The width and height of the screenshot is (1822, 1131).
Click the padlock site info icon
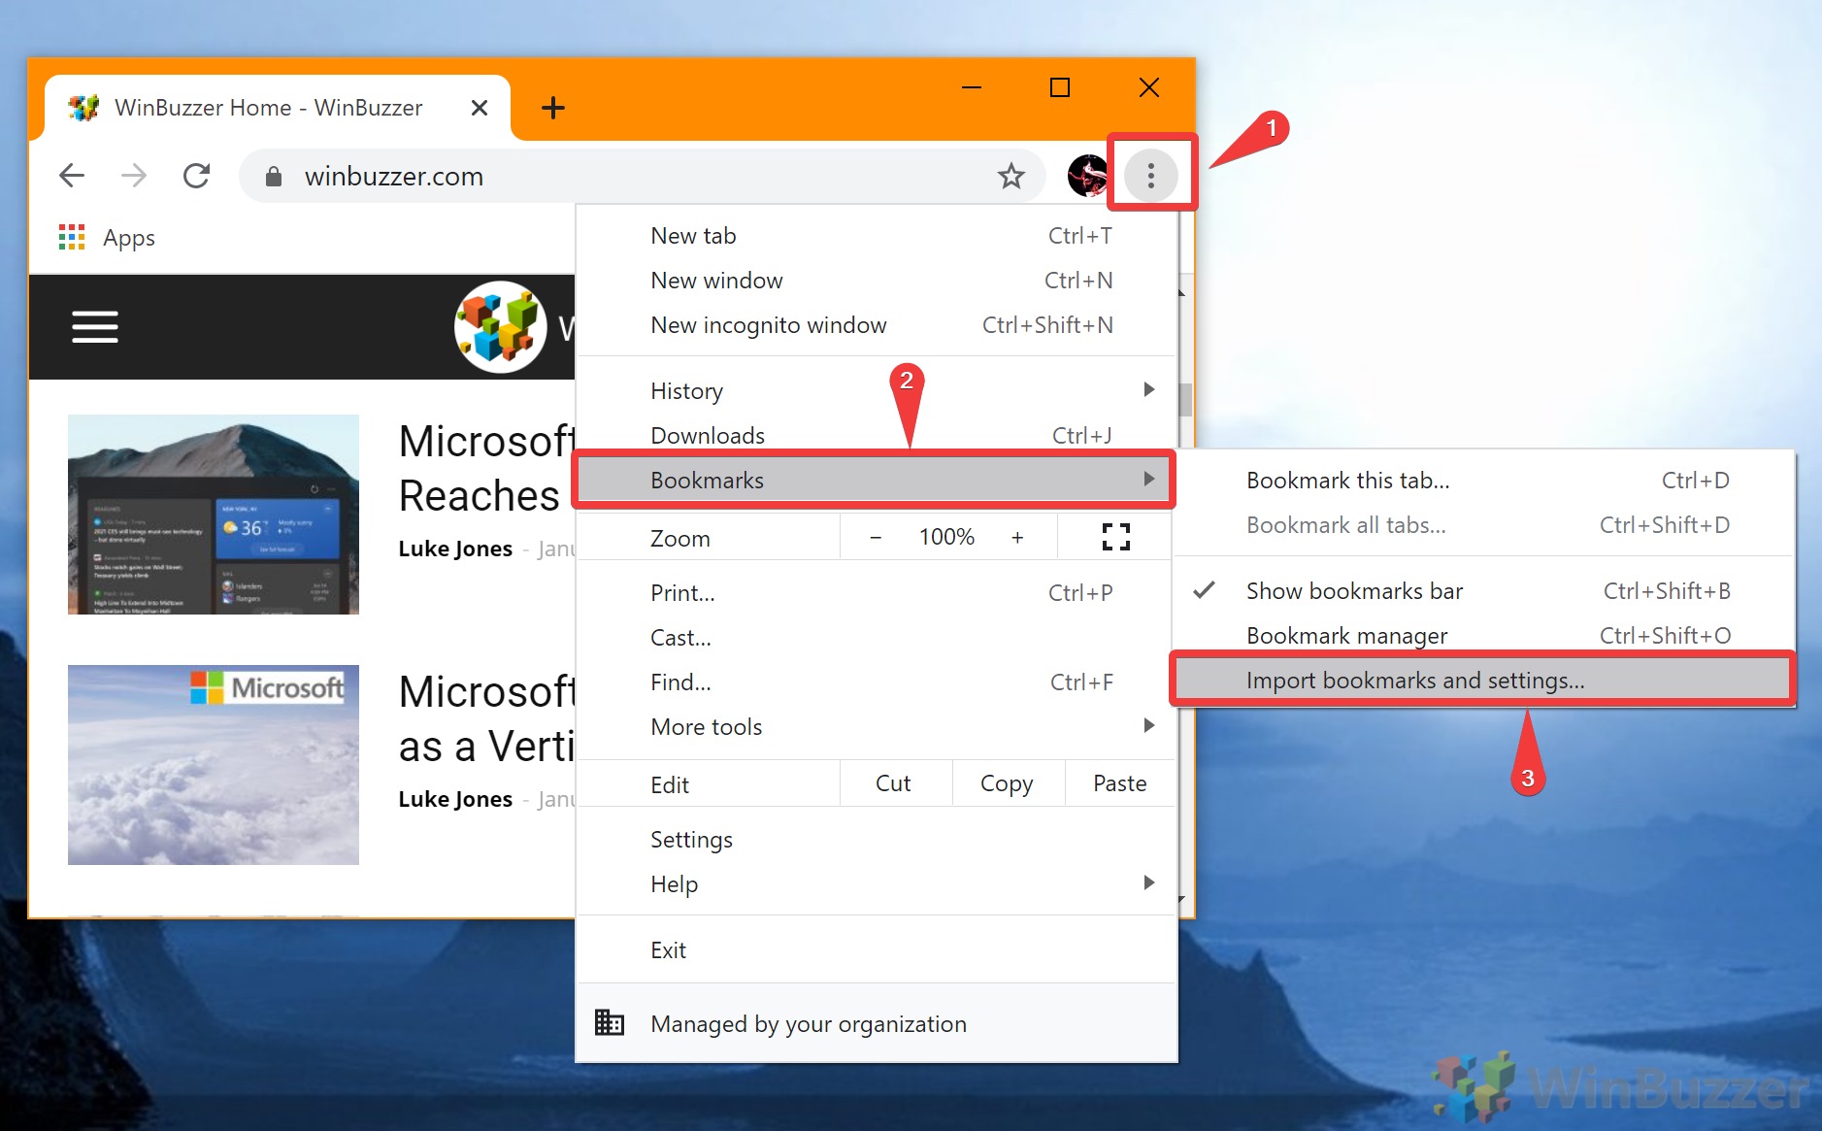click(274, 176)
